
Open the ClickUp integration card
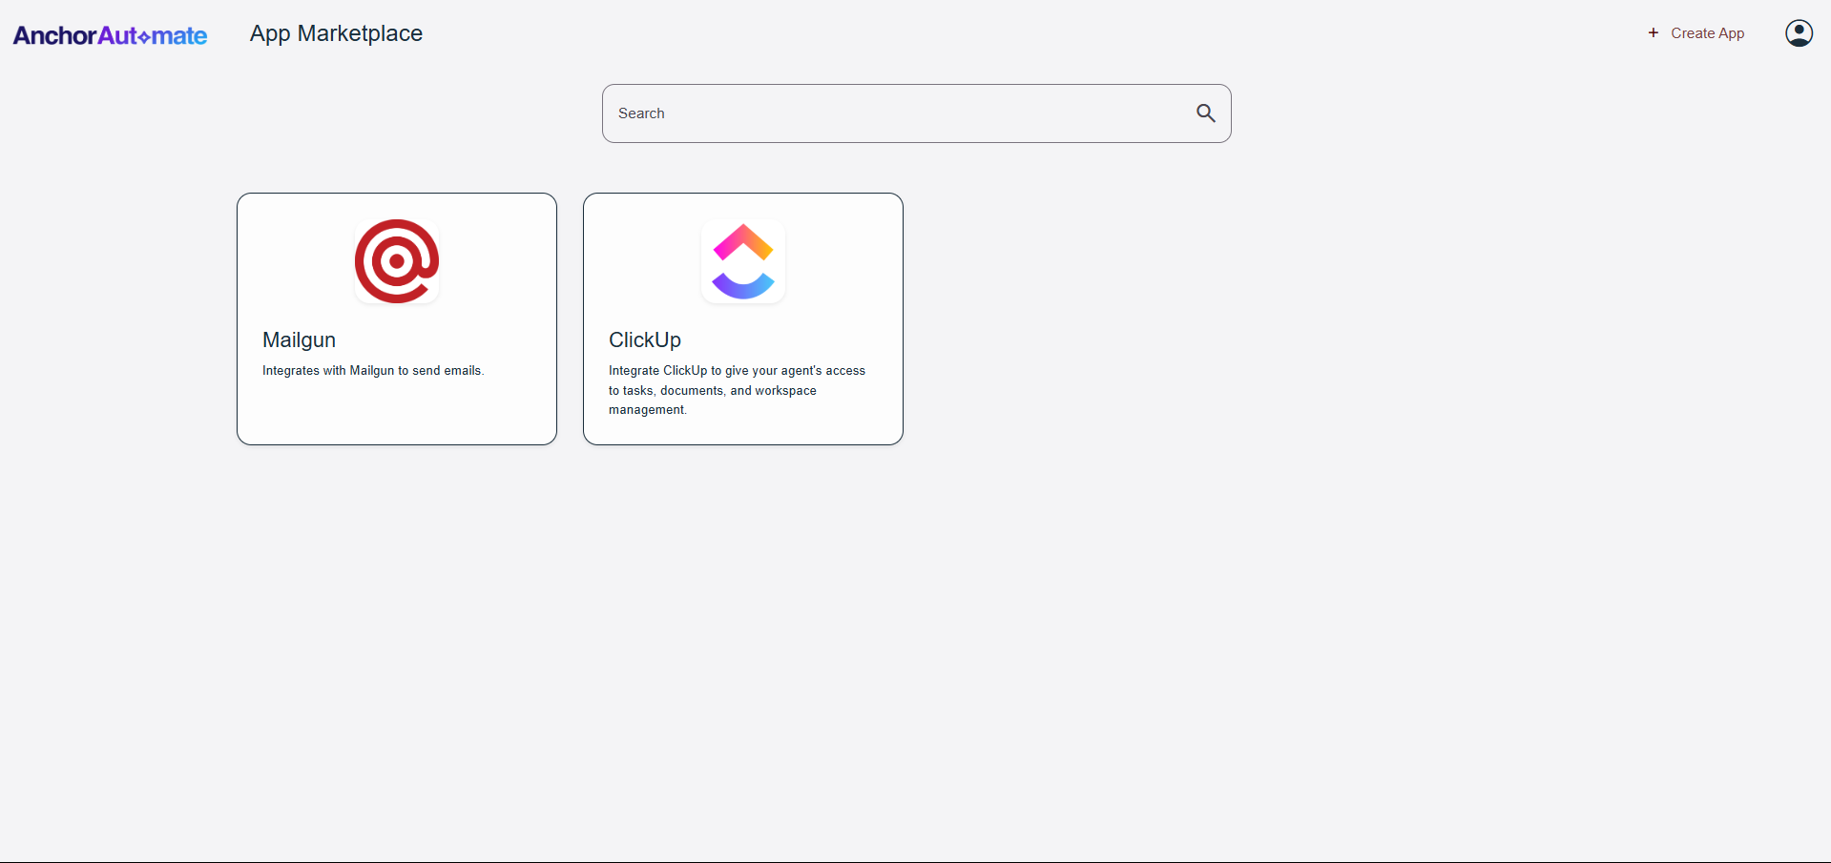pyautogui.click(x=742, y=318)
